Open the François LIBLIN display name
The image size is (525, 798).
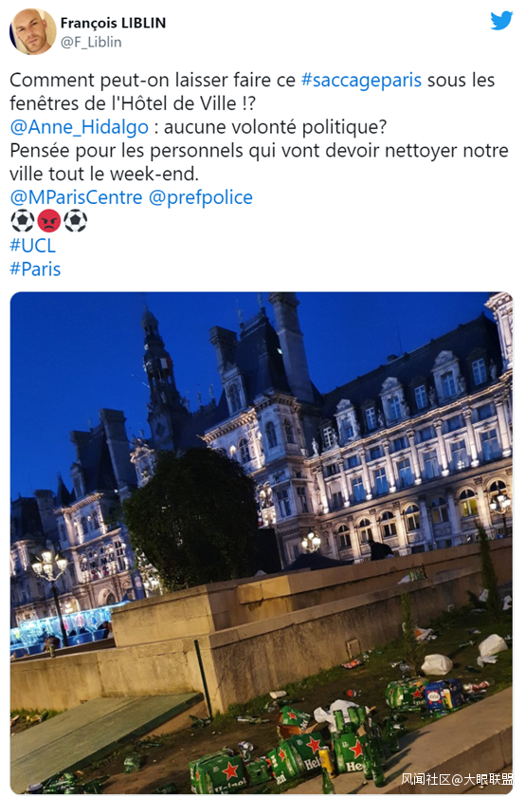[x=113, y=23]
